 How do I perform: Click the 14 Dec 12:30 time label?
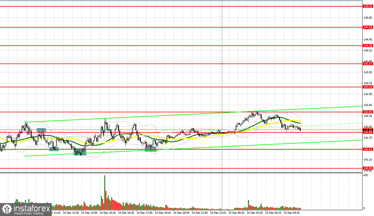(71, 213)
